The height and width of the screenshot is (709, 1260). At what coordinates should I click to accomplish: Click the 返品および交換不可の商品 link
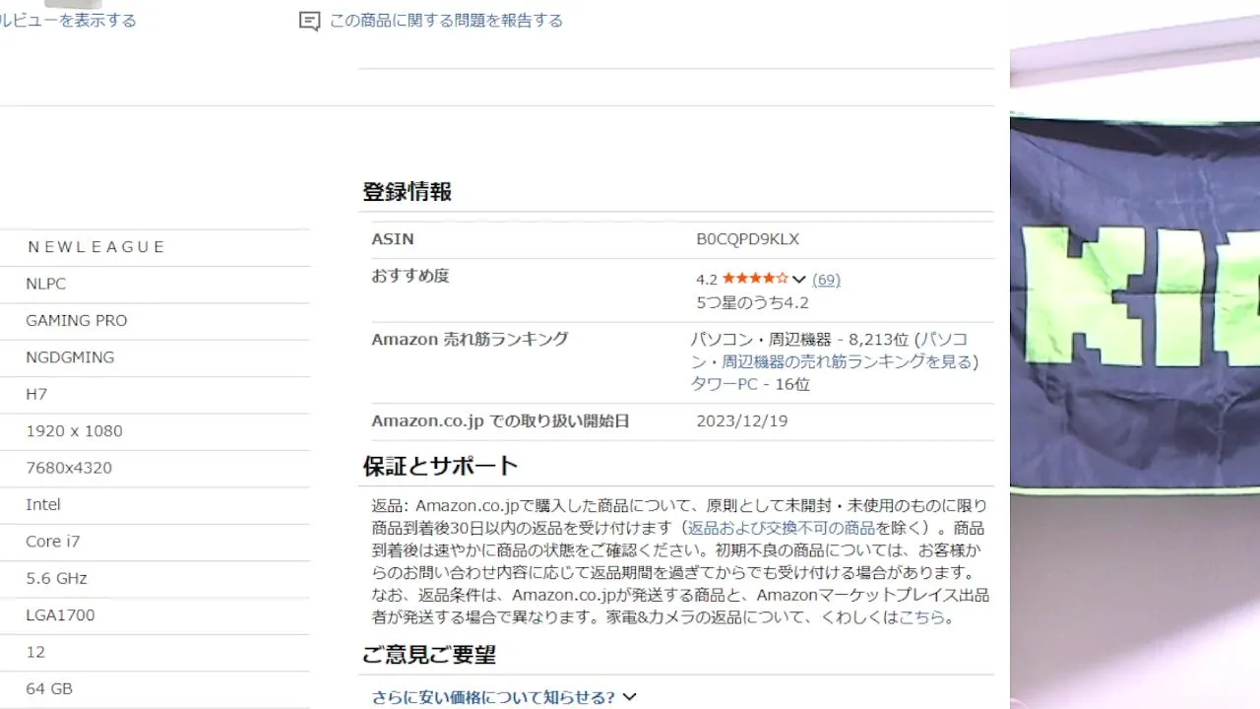click(781, 528)
